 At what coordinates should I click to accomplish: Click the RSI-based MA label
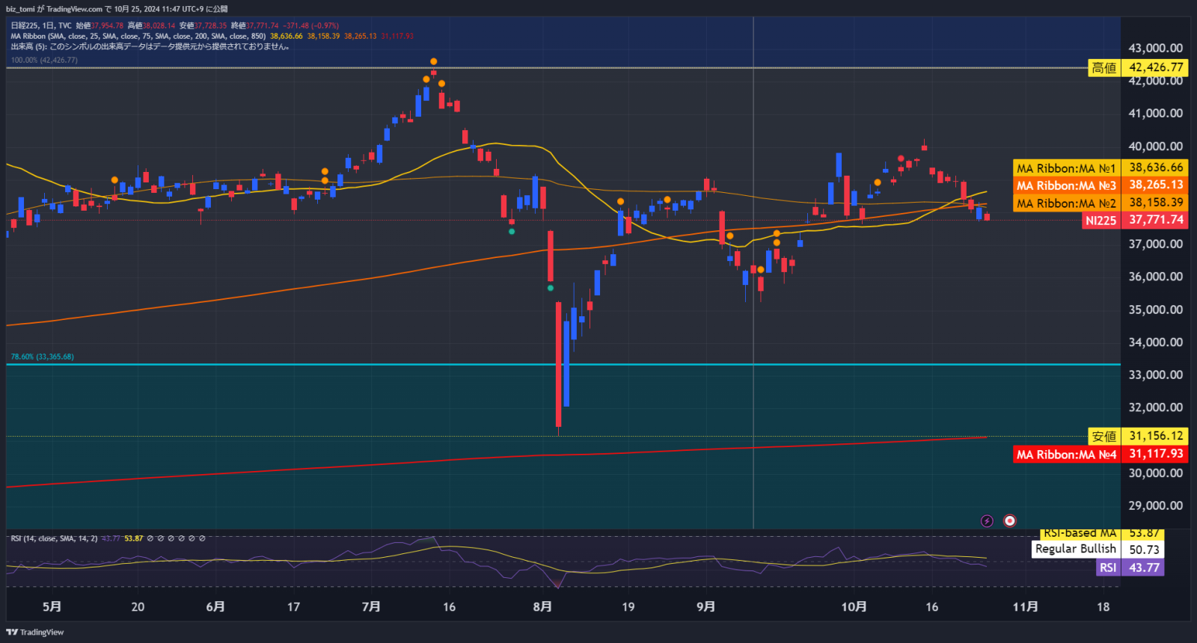pos(1080,534)
